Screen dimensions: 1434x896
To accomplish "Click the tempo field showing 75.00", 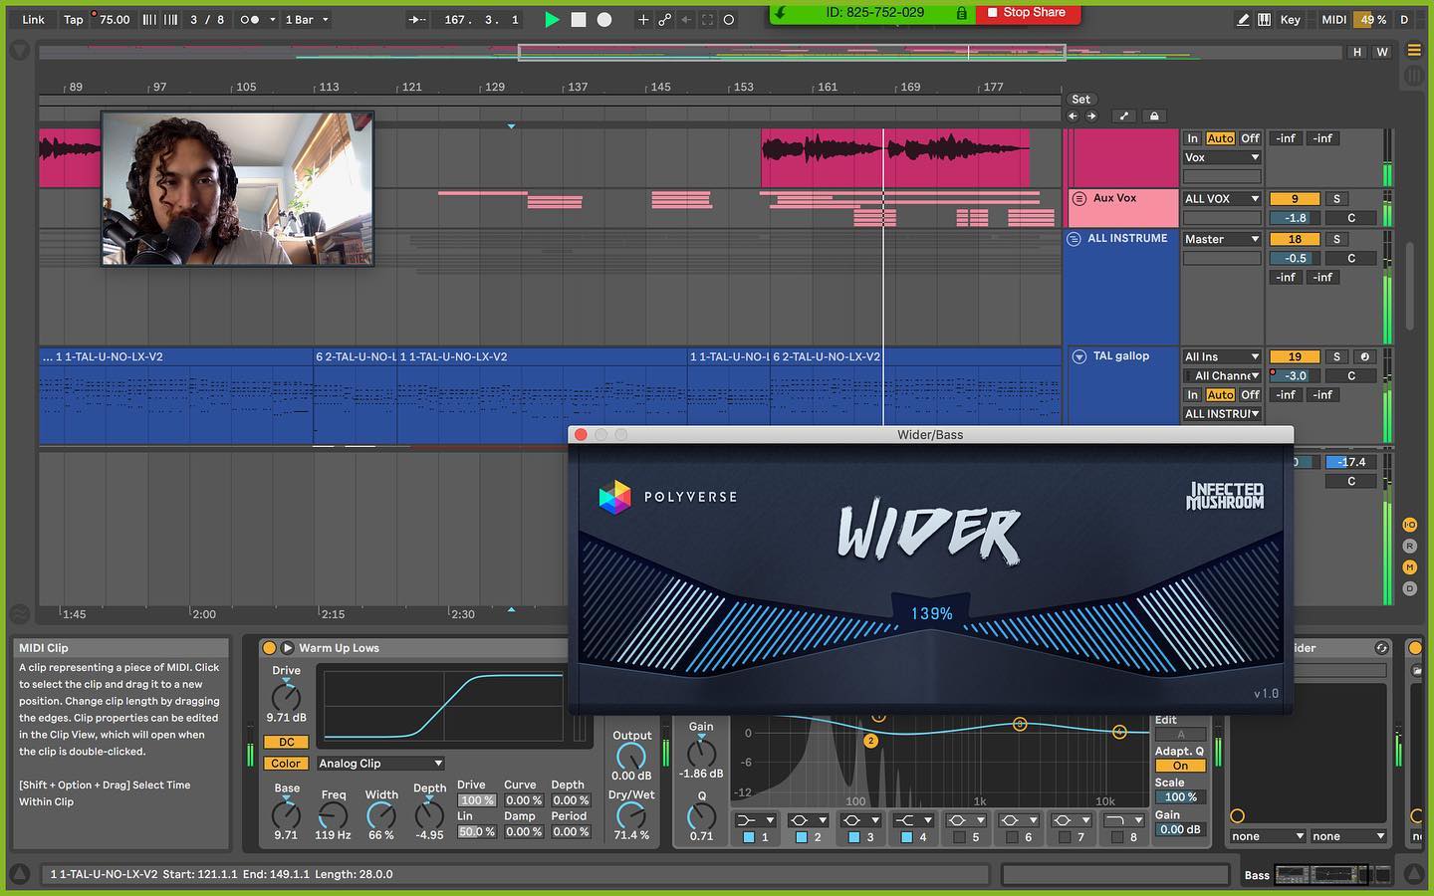I will click(x=114, y=19).
